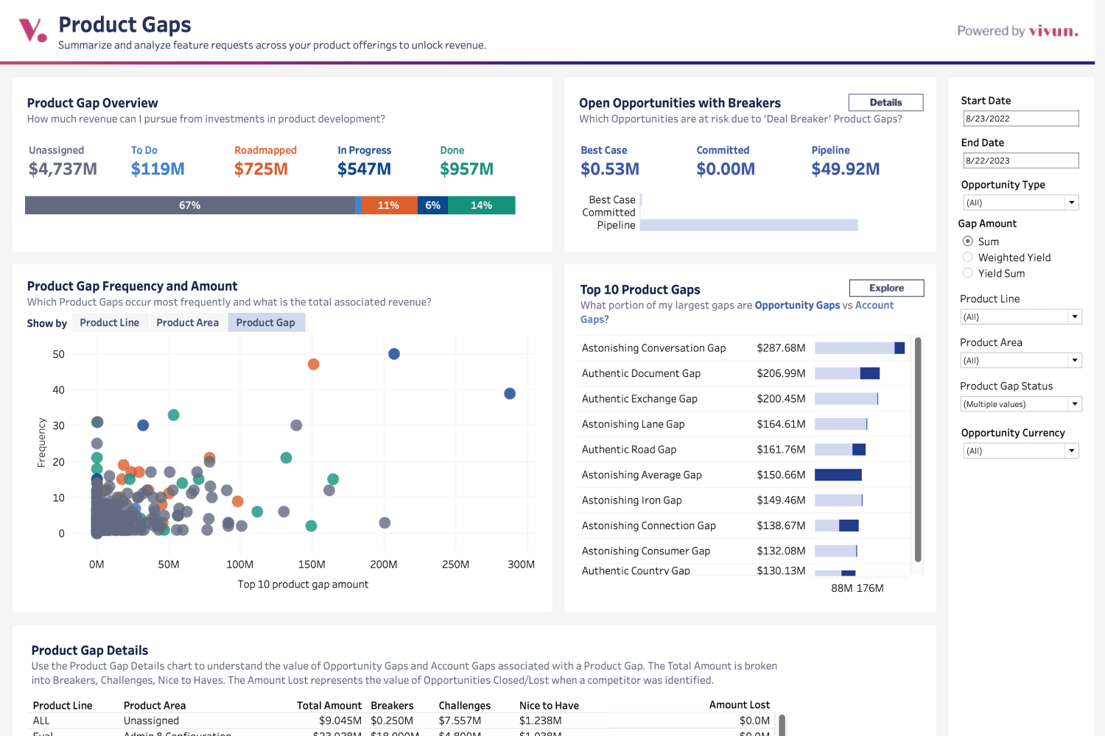The height and width of the screenshot is (736, 1105).
Task: Click the Product Gap Details table scrollbar
Action: pos(782,724)
